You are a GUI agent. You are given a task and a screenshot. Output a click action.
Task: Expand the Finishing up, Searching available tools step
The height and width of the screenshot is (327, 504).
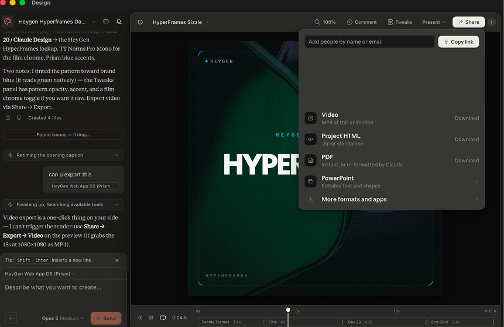[63, 204]
